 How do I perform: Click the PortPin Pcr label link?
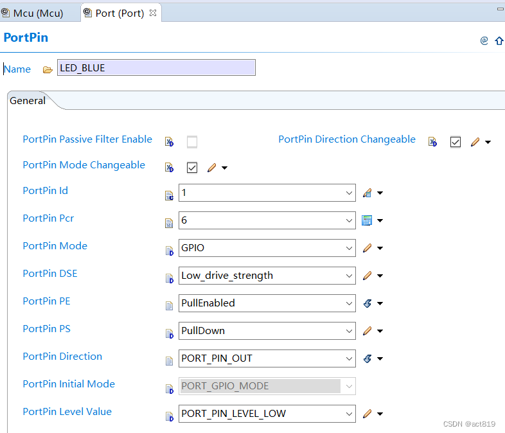tap(48, 218)
